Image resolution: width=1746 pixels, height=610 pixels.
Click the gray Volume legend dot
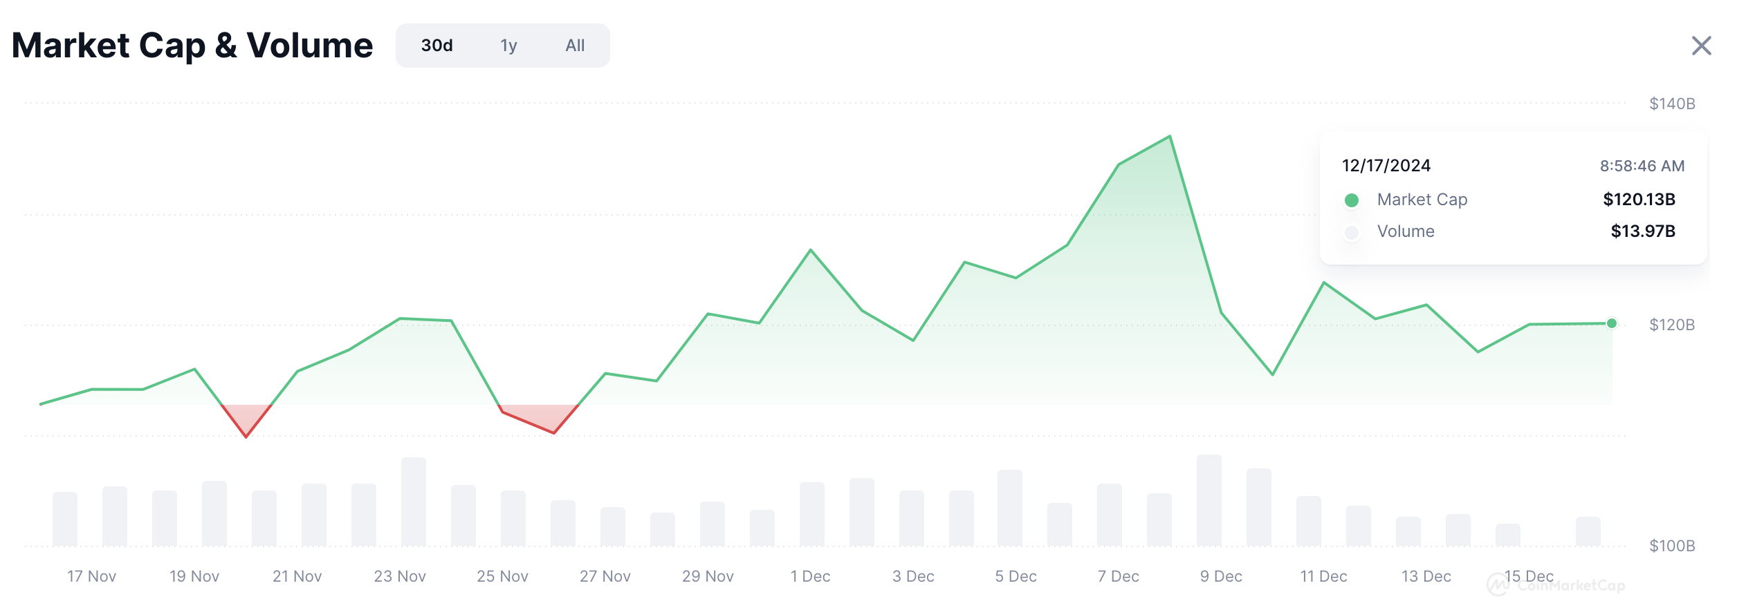[x=1351, y=232]
